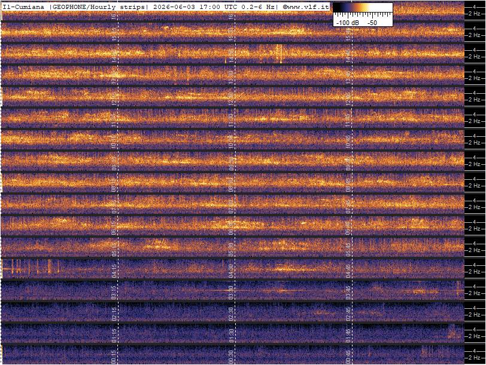Click the "2 Hz" axis label on the 03:15 strip
The image size is (486, 365).
(x=474, y=293)
